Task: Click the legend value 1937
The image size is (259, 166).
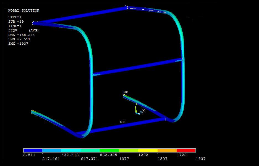Action: [200, 159]
